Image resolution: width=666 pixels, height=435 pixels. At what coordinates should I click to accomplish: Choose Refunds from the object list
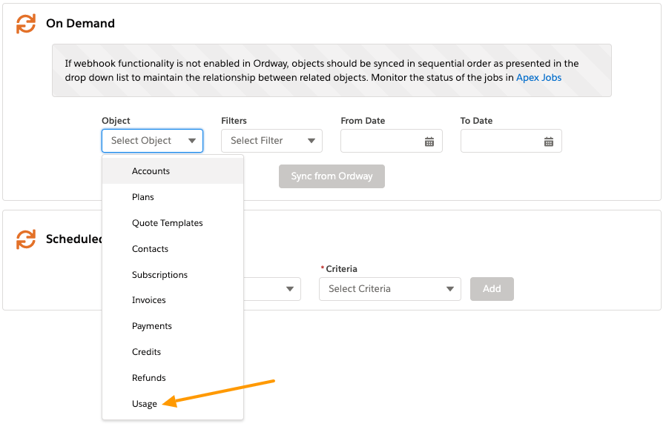[x=173, y=378]
